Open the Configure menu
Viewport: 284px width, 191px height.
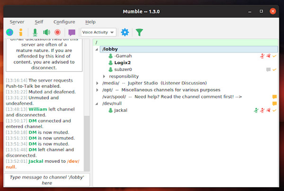(64, 22)
